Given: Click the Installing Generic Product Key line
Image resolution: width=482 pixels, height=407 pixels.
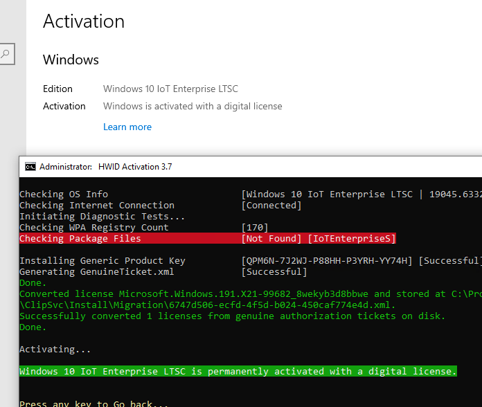Looking at the screenshot, I should coord(102,261).
